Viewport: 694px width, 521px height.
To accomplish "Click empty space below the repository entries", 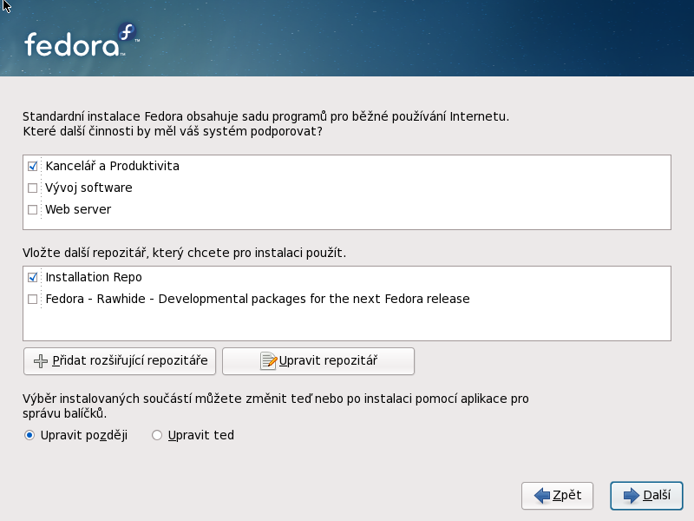I will click(x=347, y=326).
